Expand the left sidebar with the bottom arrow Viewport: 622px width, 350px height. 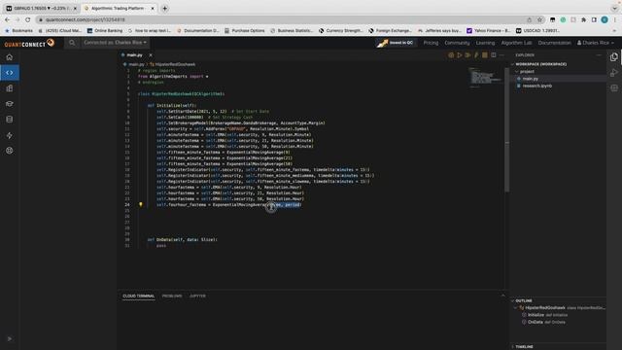10,339
